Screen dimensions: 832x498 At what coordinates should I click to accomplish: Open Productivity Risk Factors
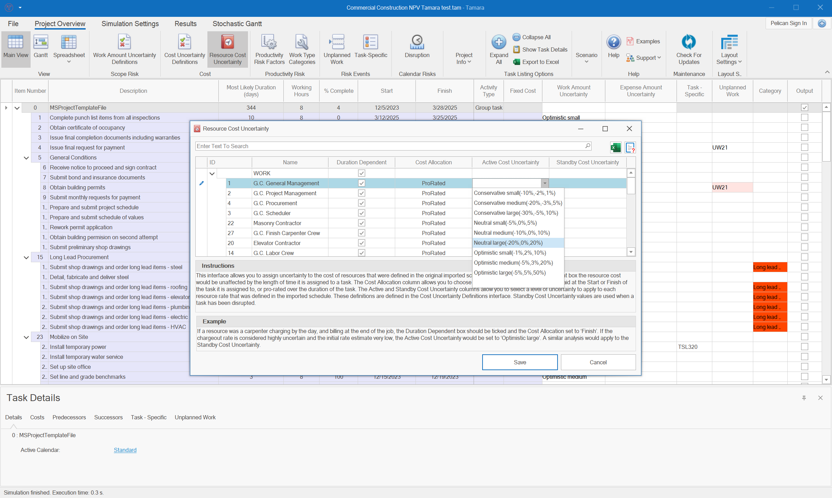tap(269, 49)
